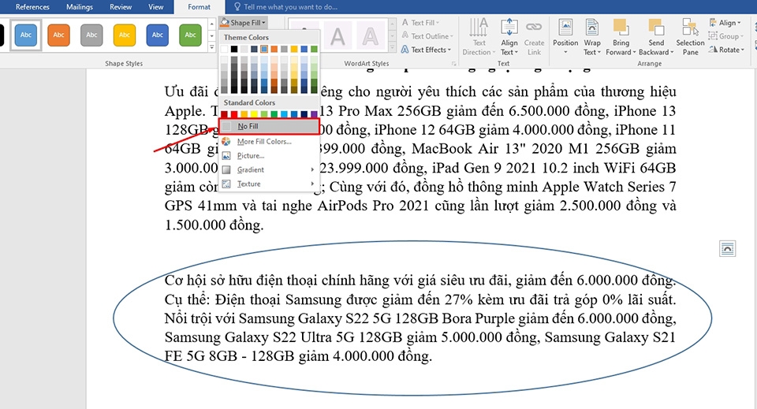Image resolution: width=757 pixels, height=409 pixels.
Task: Pick the yellow standard color swatch
Action: (254, 114)
